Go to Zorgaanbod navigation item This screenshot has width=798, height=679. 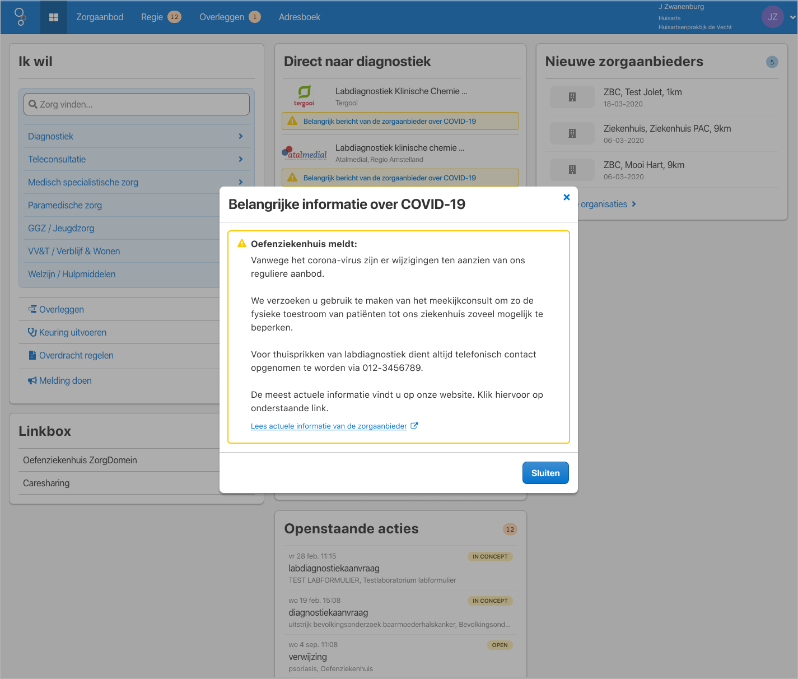click(100, 17)
